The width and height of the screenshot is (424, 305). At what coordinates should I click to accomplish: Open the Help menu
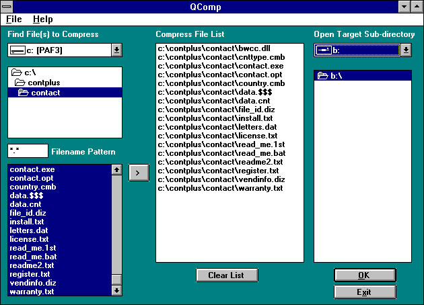pos(43,19)
